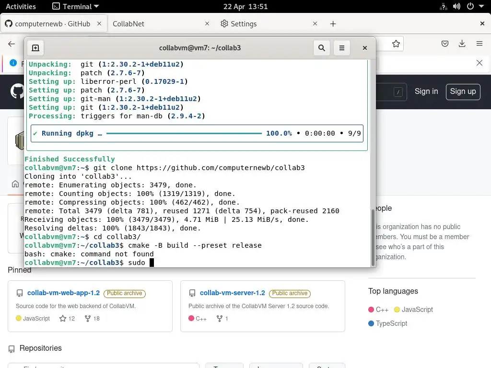Bookmark this page with the star icon
Screen dimensions: 491x368
tap(396, 44)
